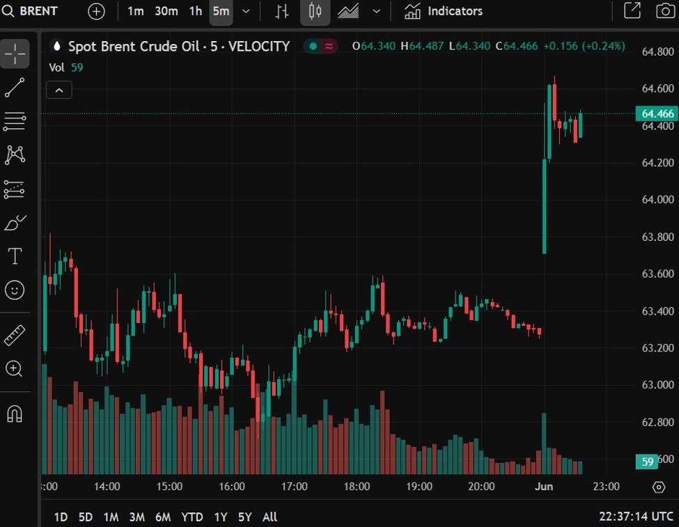The image size is (679, 527).
Task: Switch to the 30m timeframe
Action: click(166, 11)
